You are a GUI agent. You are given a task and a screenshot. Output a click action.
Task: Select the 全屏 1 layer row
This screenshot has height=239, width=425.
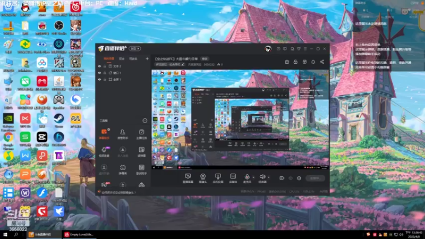tap(123, 80)
